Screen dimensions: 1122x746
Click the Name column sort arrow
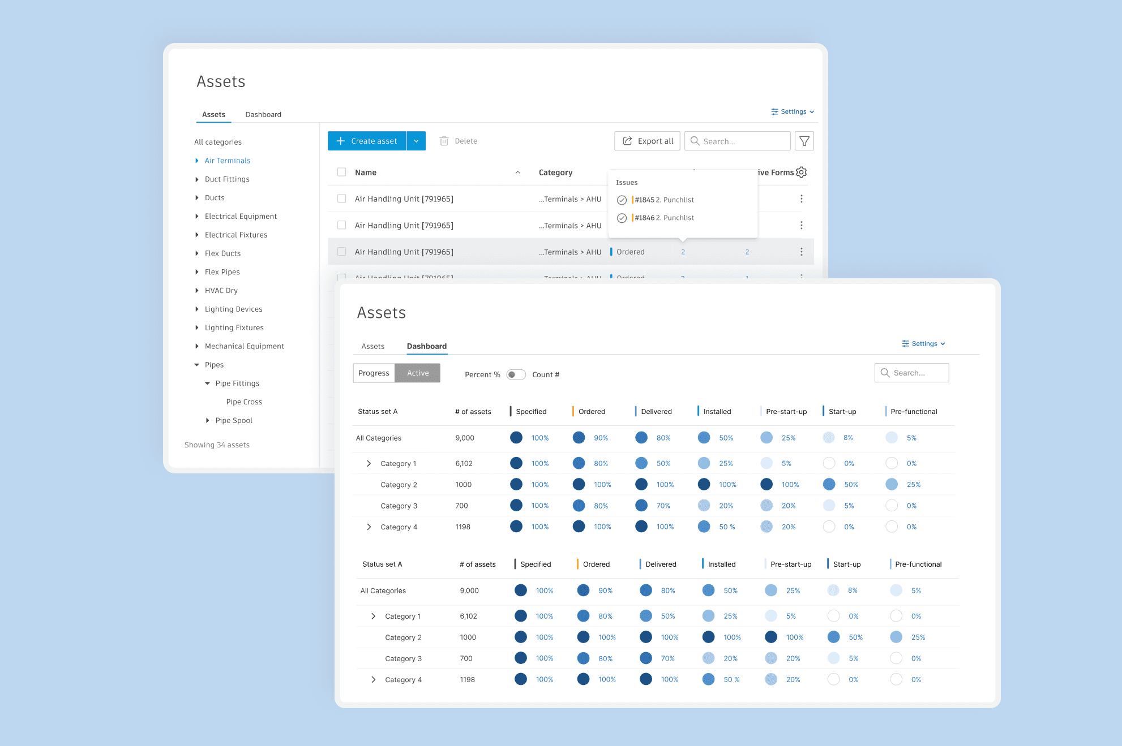click(517, 173)
